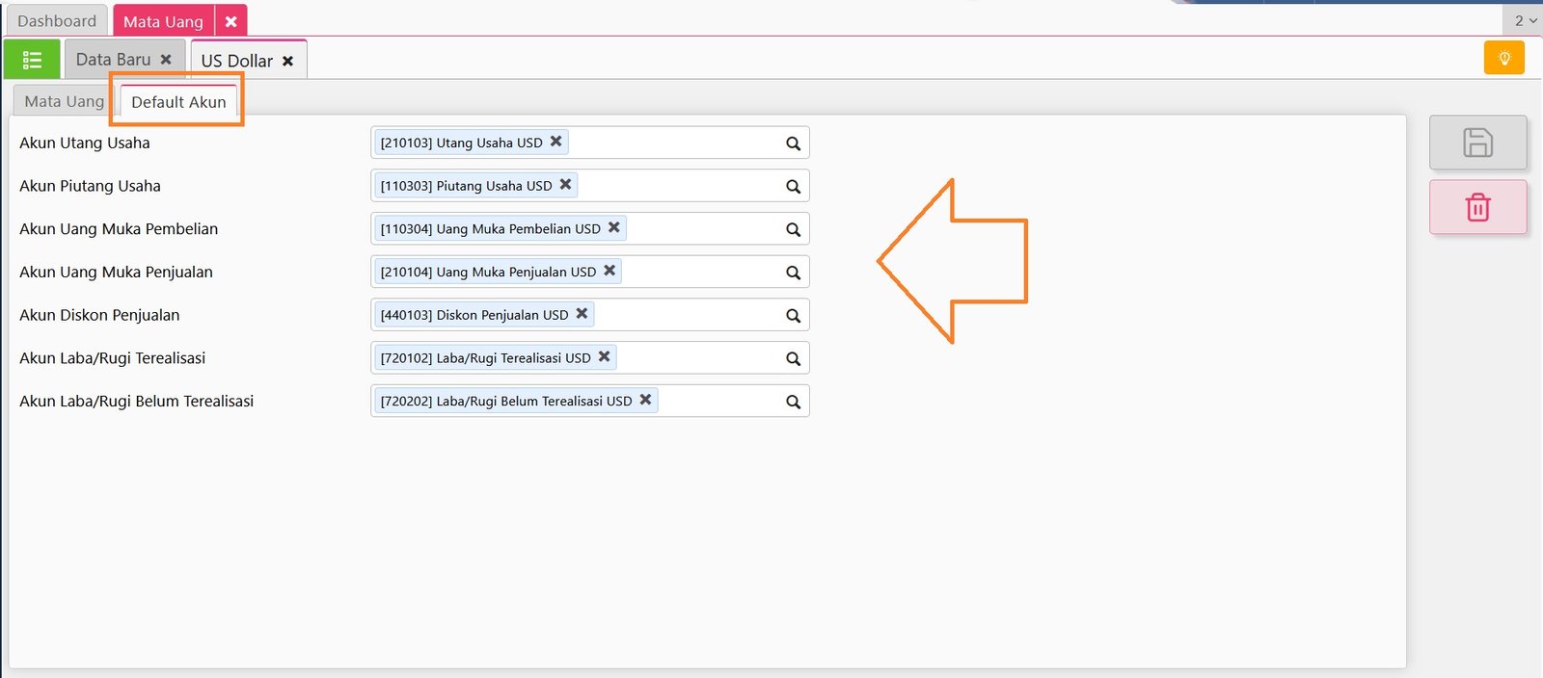
Task: Remove the Uang Muka Pembelian USD tag
Action: tap(613, 227)
